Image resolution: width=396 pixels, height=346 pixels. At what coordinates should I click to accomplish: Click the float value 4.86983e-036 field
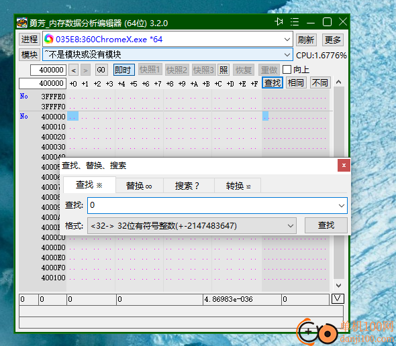coord(242,299)
